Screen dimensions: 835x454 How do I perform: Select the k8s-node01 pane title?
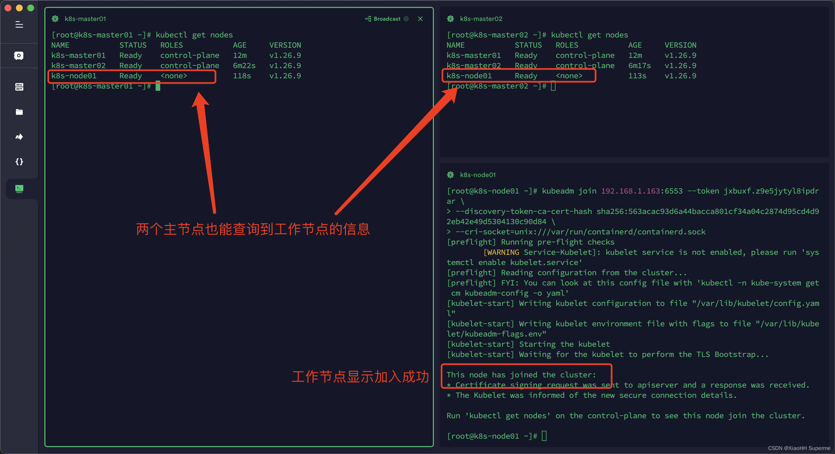click(x=478, y=175)
